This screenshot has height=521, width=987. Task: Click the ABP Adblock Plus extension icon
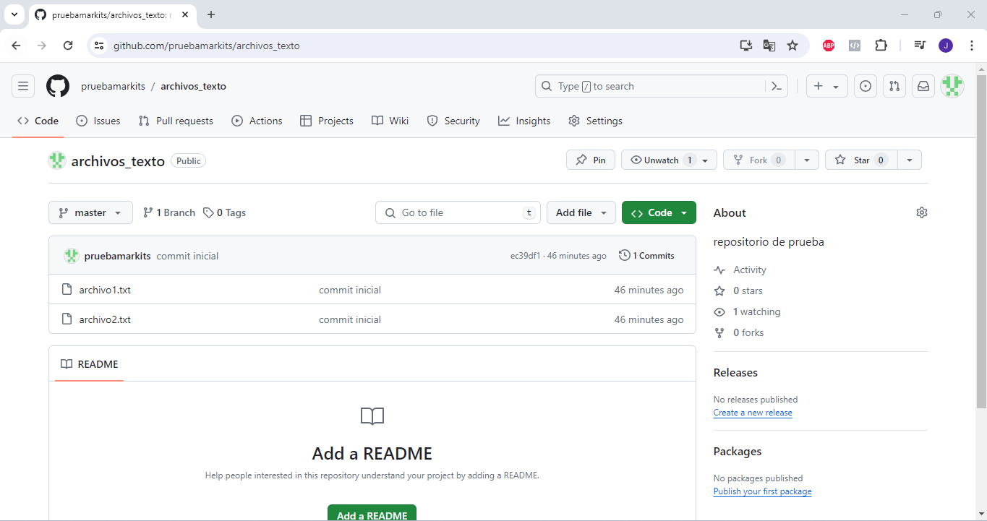point(829,46)
